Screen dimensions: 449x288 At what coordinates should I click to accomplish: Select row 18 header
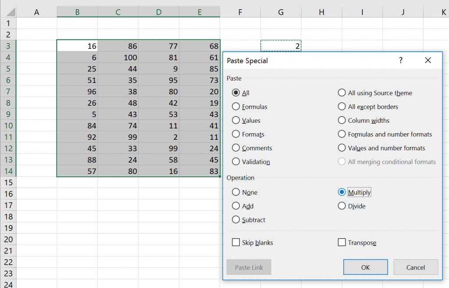(x=8, y=217)
